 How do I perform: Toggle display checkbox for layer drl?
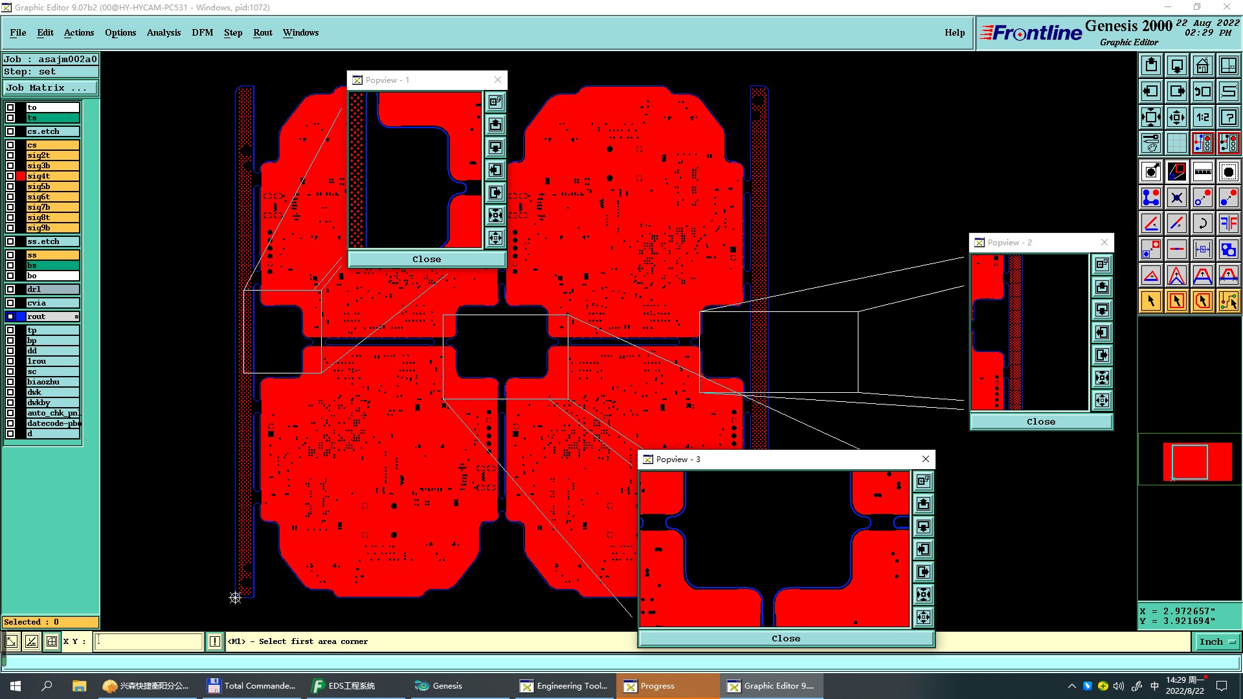10,289
